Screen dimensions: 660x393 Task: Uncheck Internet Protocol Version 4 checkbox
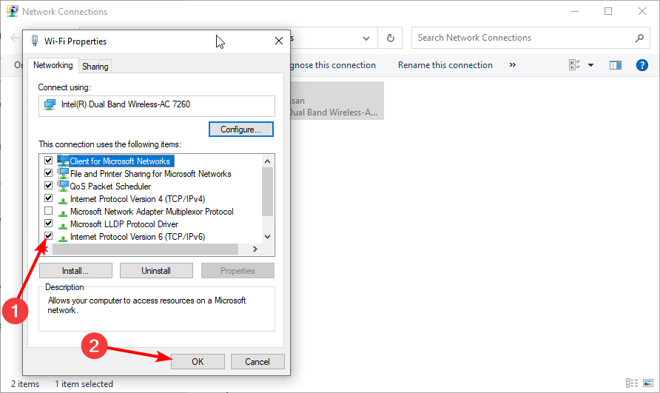[x=48, y=198]
